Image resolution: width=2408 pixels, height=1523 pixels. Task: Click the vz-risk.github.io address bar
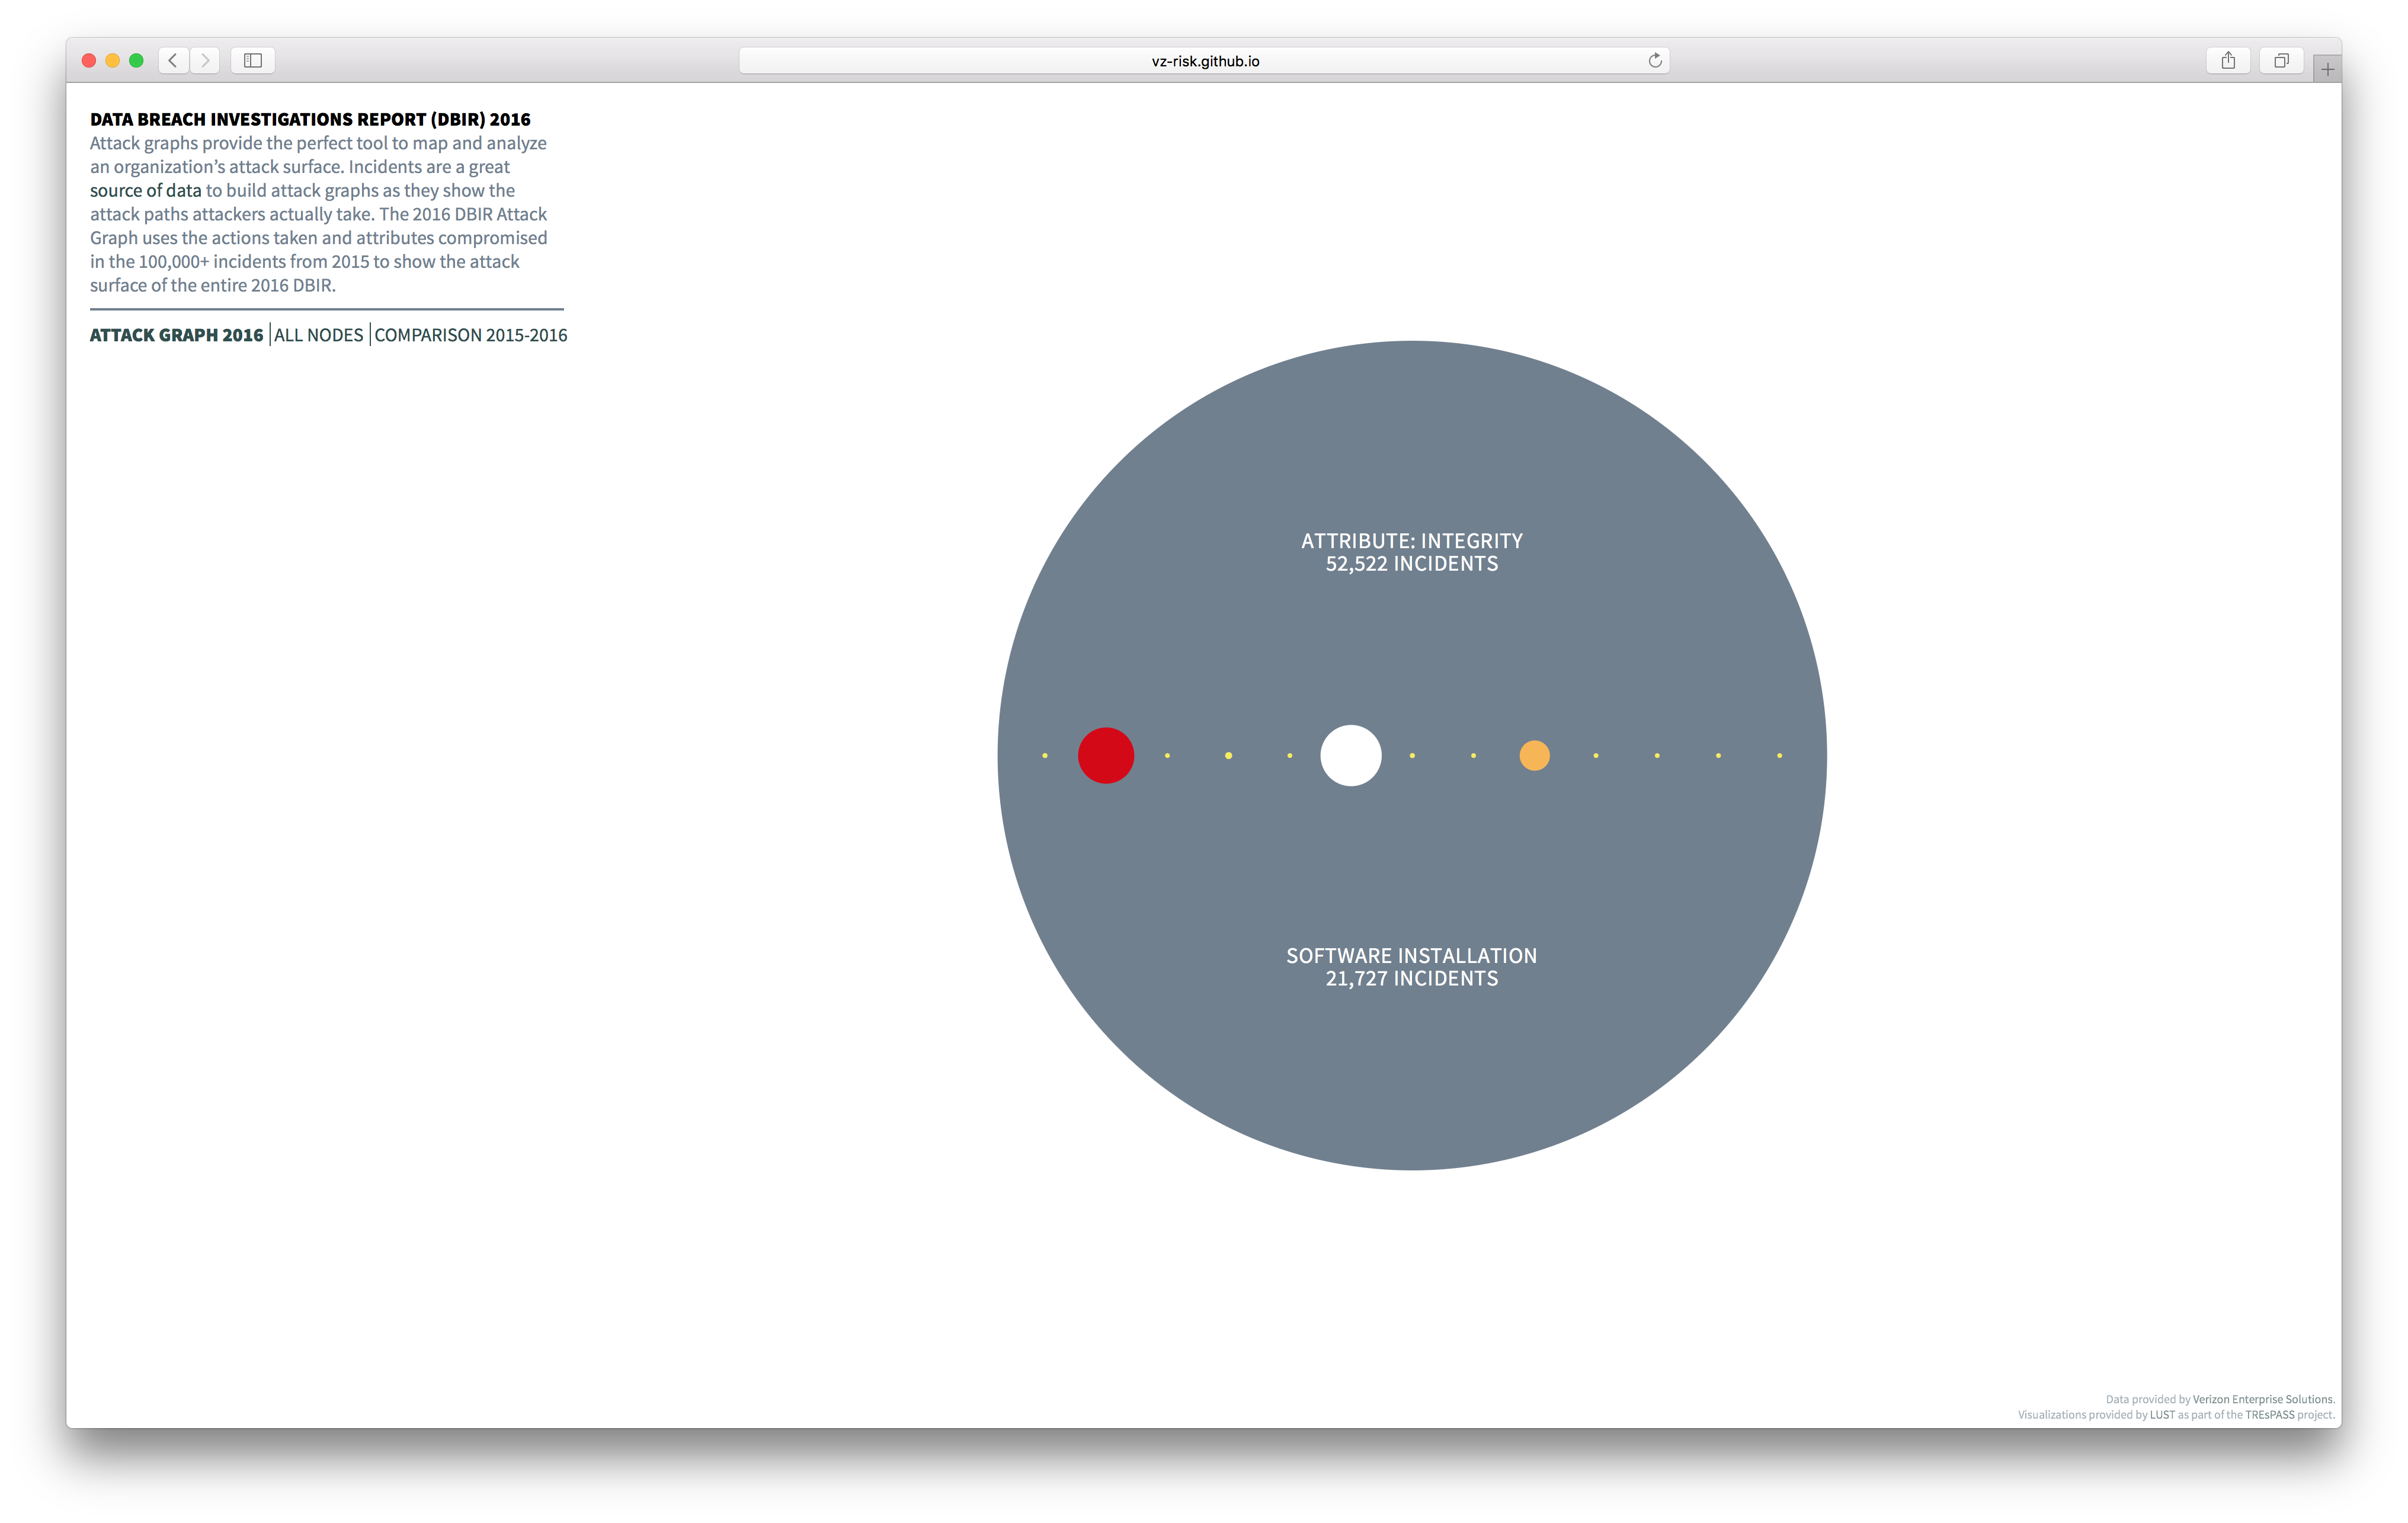coord(1204,61)
